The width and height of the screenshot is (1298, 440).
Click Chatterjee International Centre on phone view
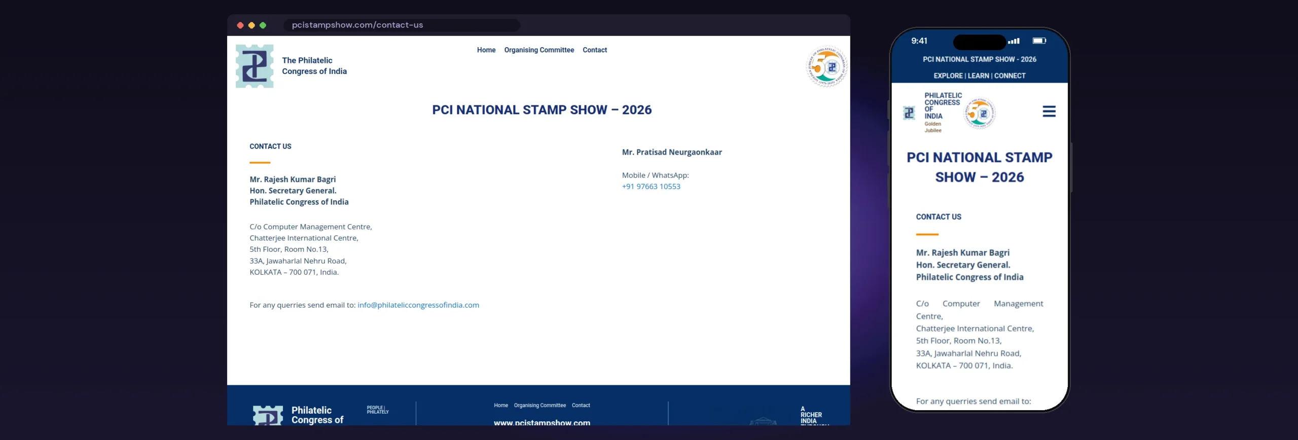click(x=975, y=328)
